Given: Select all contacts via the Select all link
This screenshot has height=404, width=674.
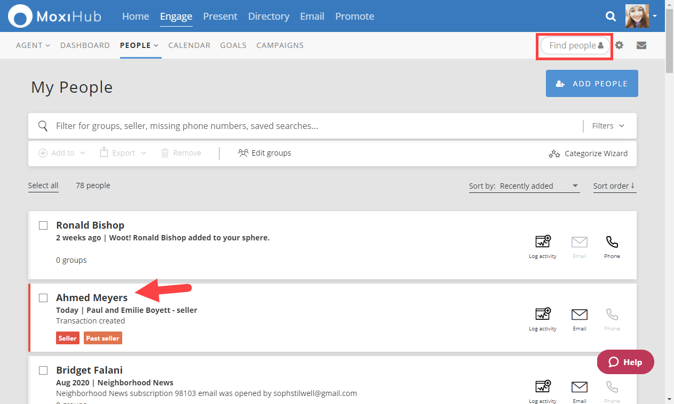Looking at the screenshot, I should point(43,185).
